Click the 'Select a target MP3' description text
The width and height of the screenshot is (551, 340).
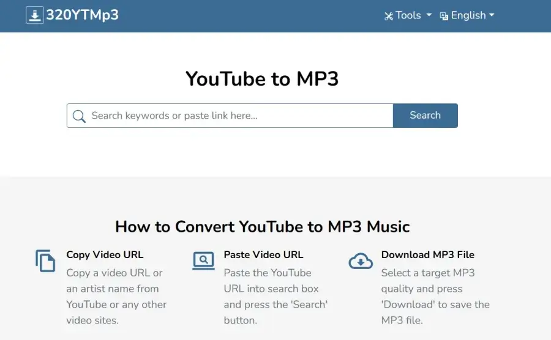click(435, 297)
